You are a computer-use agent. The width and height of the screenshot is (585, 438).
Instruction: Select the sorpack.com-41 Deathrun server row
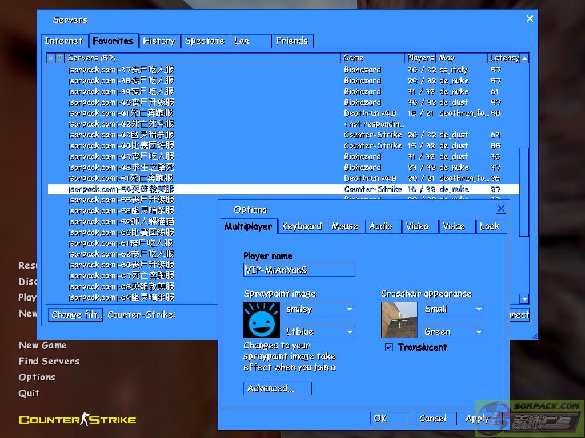[283, 113]
